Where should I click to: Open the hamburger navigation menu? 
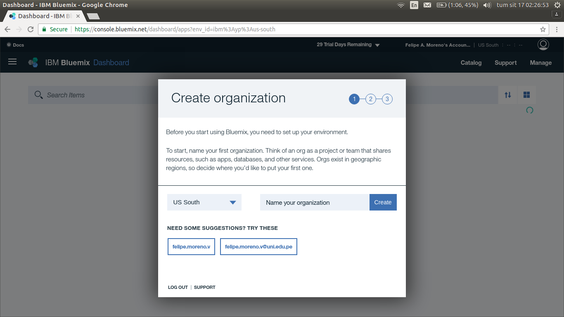point(12,62)
